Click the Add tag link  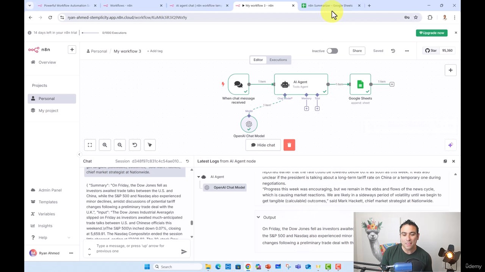tap(155, 51)
